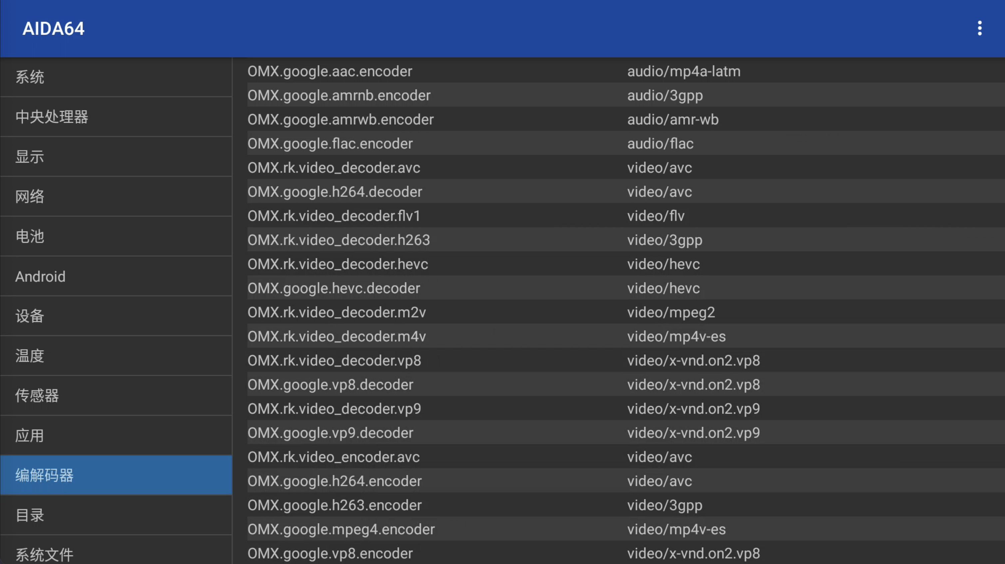Image resolution: width=1005 pixels, height=564 pixels.
Task: Go to the 显示 category
Action: click(x=116, y=157)
